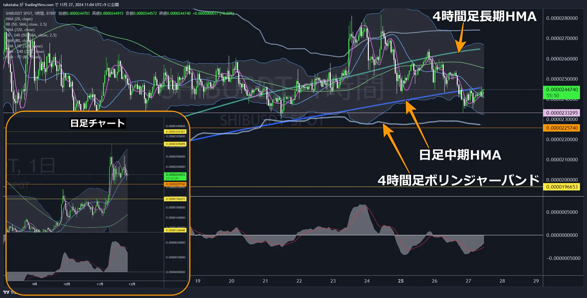Click the 11月 label in the daily inset chart
Viewport: 587px width, 298px height.
tap(100, 284)
